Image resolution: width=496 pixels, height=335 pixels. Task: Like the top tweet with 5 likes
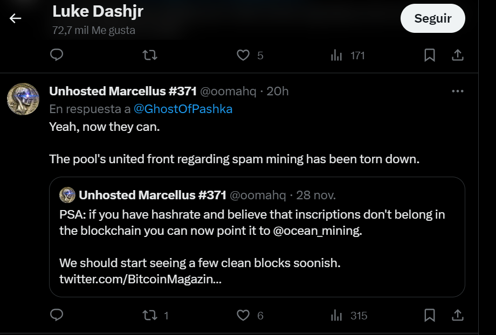click(244, 55)
